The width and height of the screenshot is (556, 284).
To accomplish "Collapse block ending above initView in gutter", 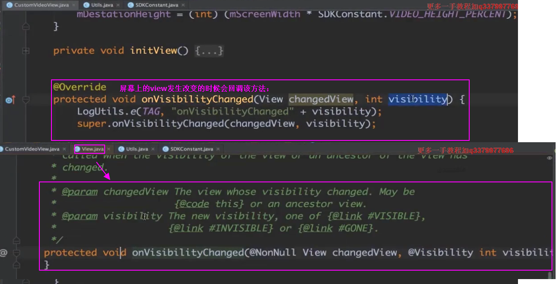I will click(x=25, y=27).
